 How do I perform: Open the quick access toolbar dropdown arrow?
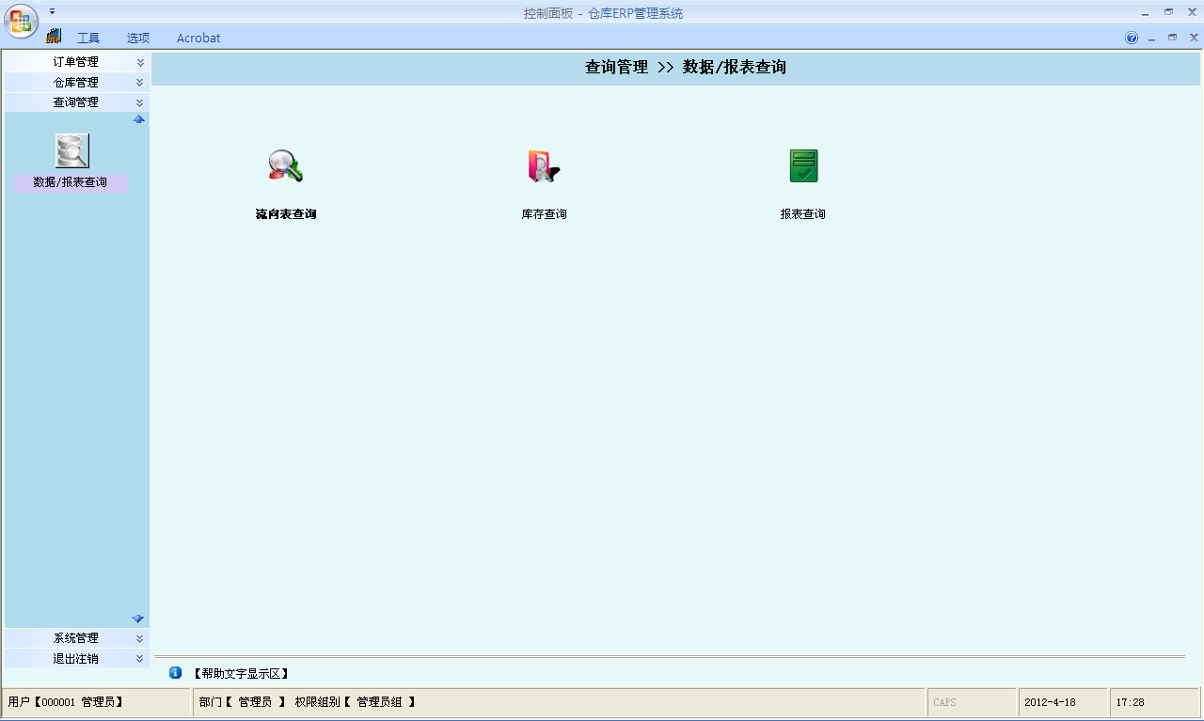(53, 11)
